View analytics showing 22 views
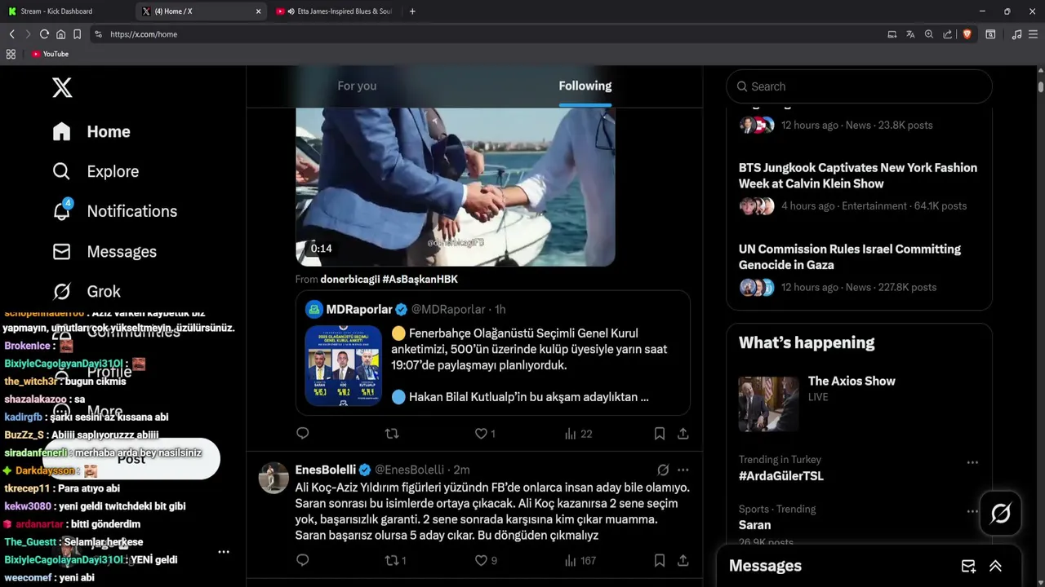Image resolution: width=1045 pixels, height=587 pixels. 578,434
